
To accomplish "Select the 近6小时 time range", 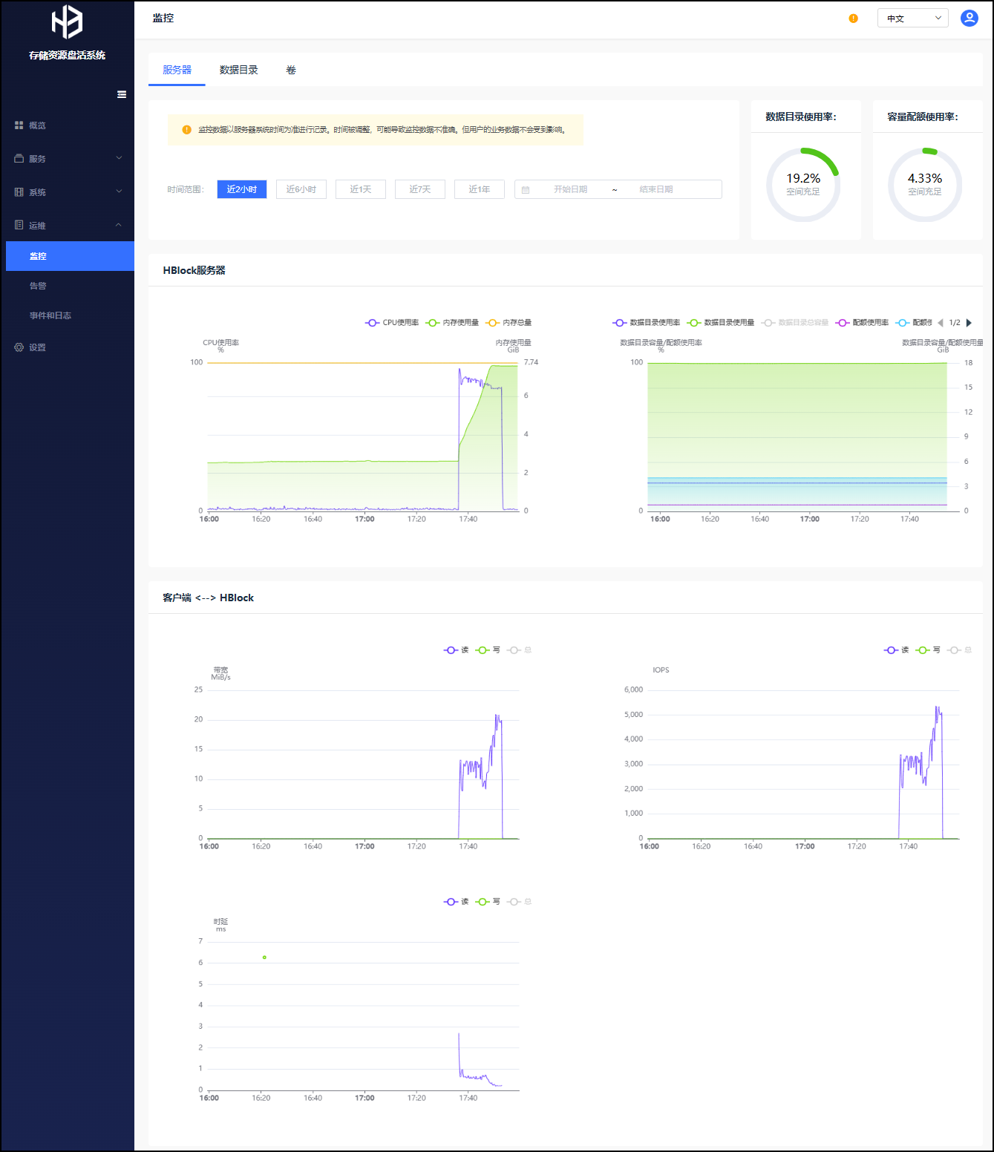I will point(301,189).
